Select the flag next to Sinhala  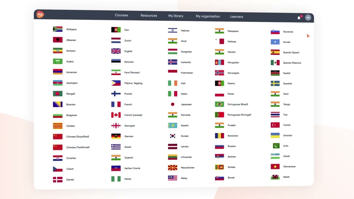(x=219, y=167)
